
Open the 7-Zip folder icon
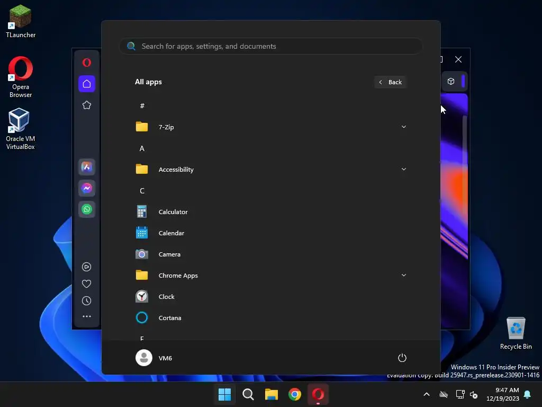(142, 127)
